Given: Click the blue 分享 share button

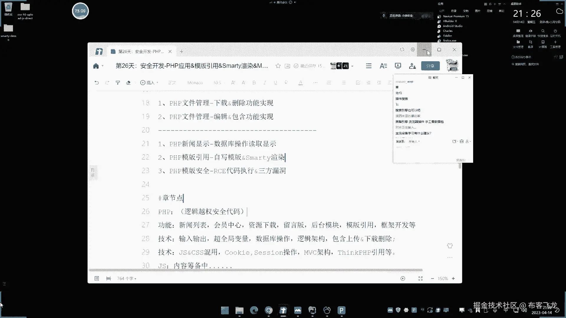Looking at the screenshot, I should tap(430, 66).
